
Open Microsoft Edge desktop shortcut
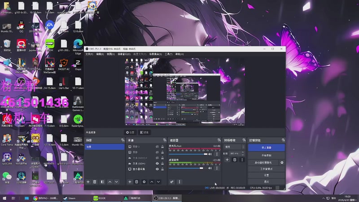tap(78, 47)
